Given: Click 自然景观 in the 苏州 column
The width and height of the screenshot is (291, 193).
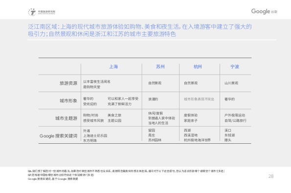Looking at the screenshot, I should coord(155,83).
